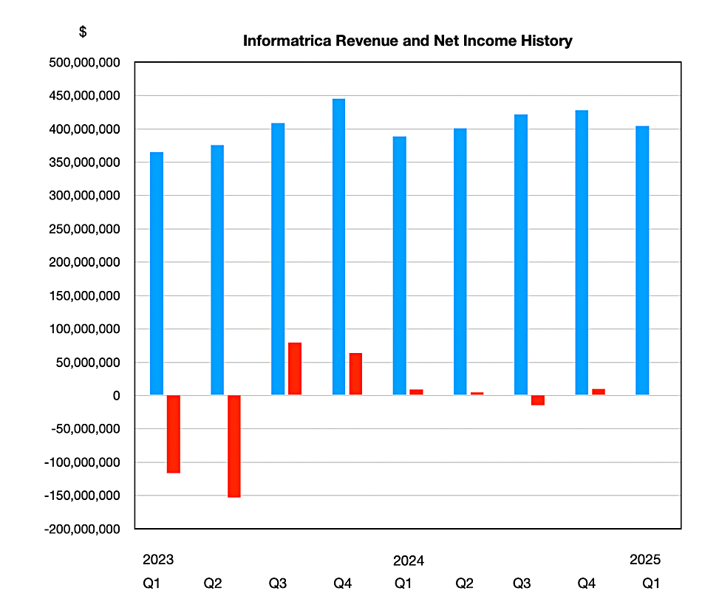This screenshot has height=613, width=702.
Task: Select the positive 150,000,000 axis label
Action: [85, 295]
